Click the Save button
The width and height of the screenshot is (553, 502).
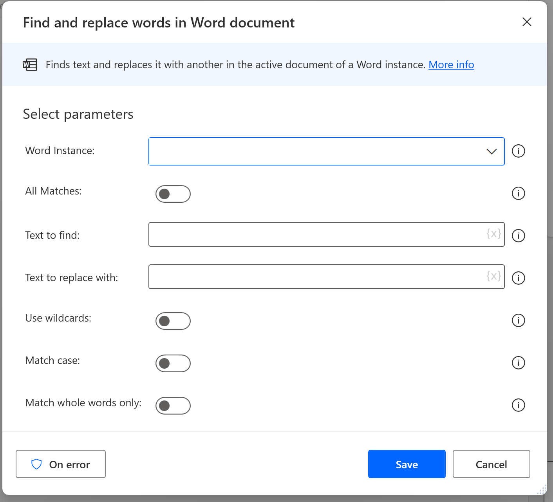(407, 464)
